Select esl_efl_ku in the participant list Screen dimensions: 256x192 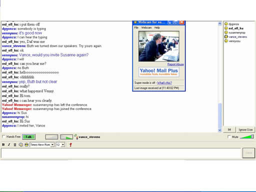click(x=236, y=28)
